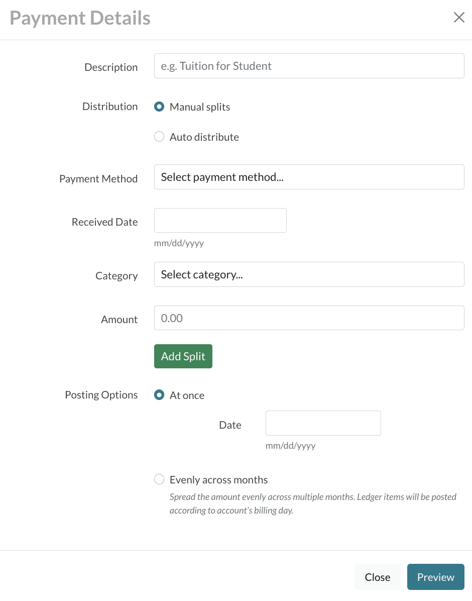Image resolution: width=472 pixels, height=601 pixels.
Task: Click the posting Date input field
Action: [323, 423]
